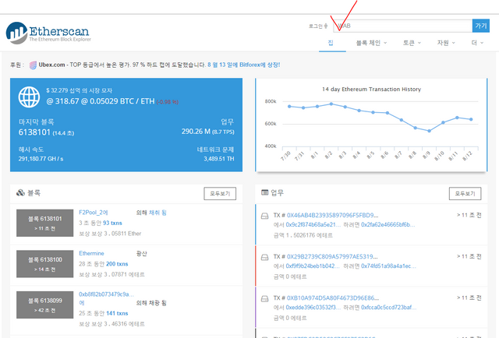Click the $32.279 market cap text
The image size is (499, 338).
coord(80,90)
